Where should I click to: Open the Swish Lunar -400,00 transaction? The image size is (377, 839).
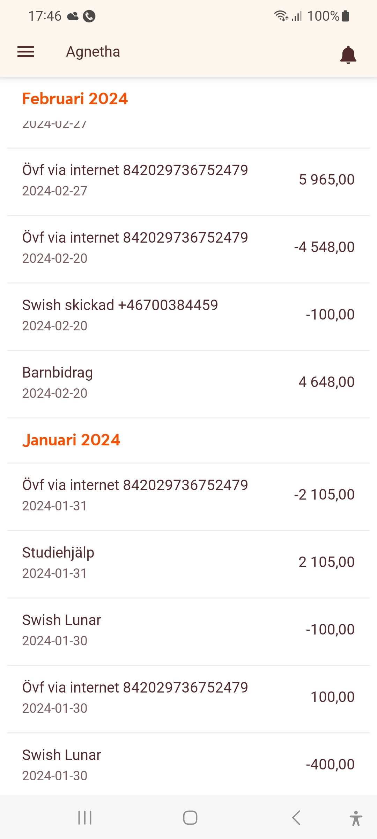tap(188, 765)
